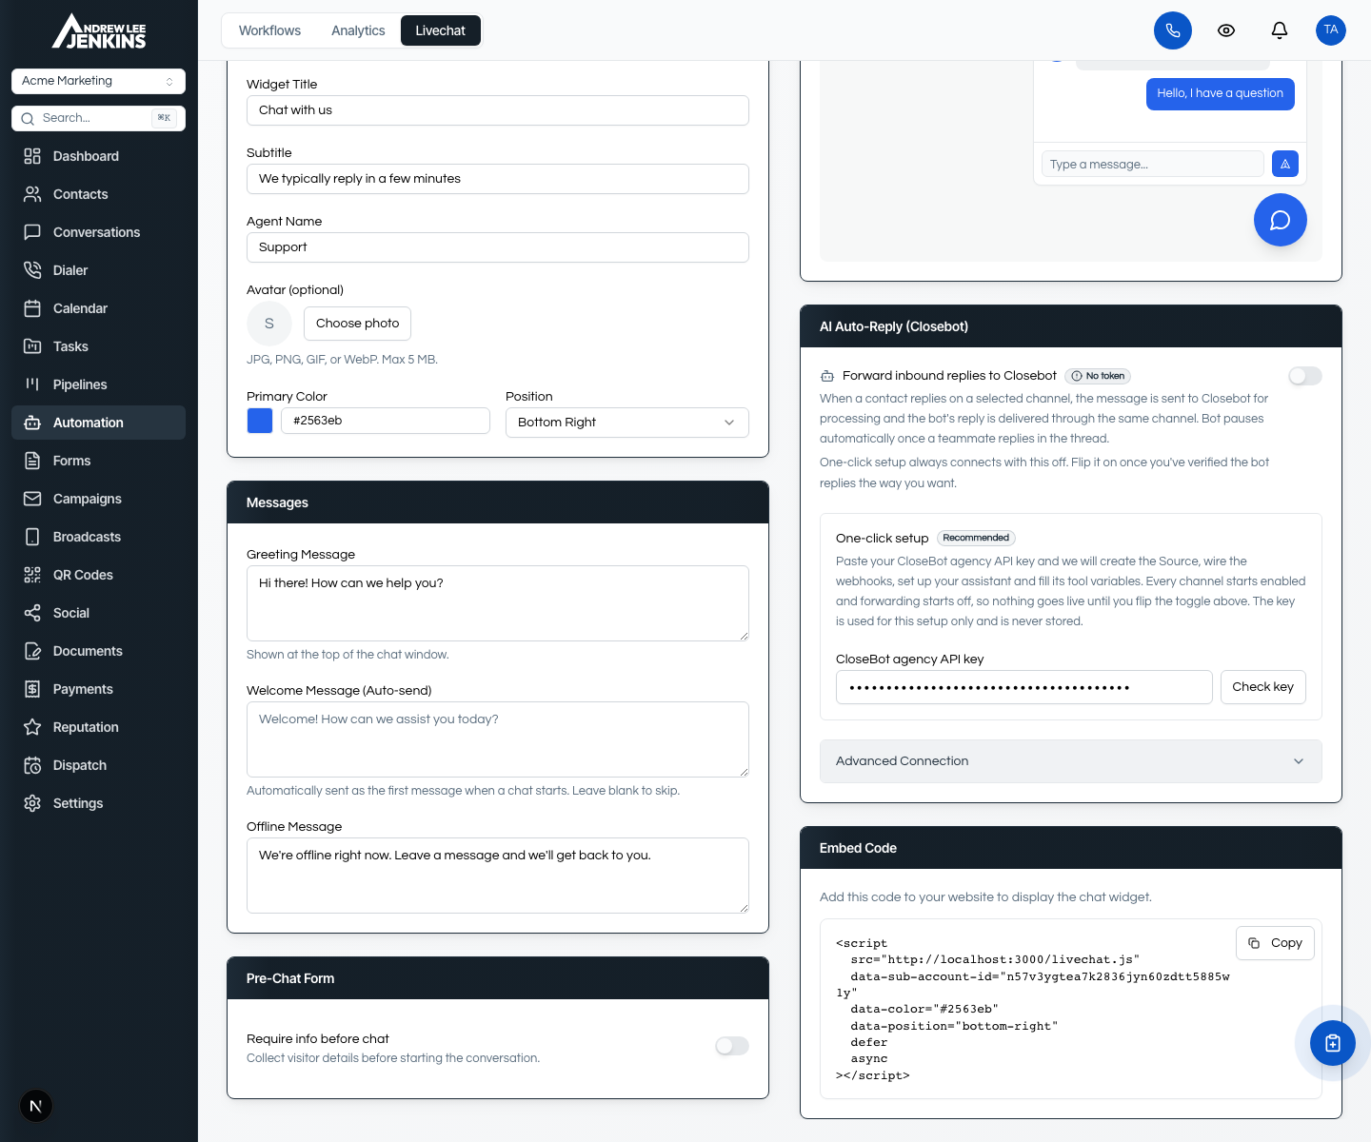Open the Dashboard sidebar icon

pos(32,156)
